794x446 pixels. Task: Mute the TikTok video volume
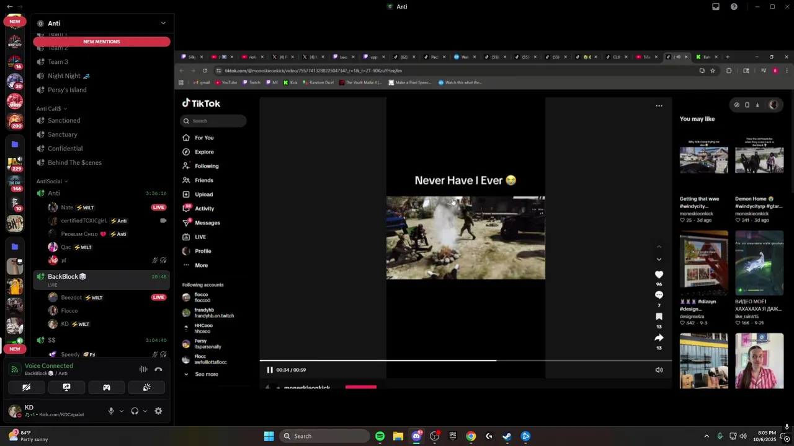(659, 370)
